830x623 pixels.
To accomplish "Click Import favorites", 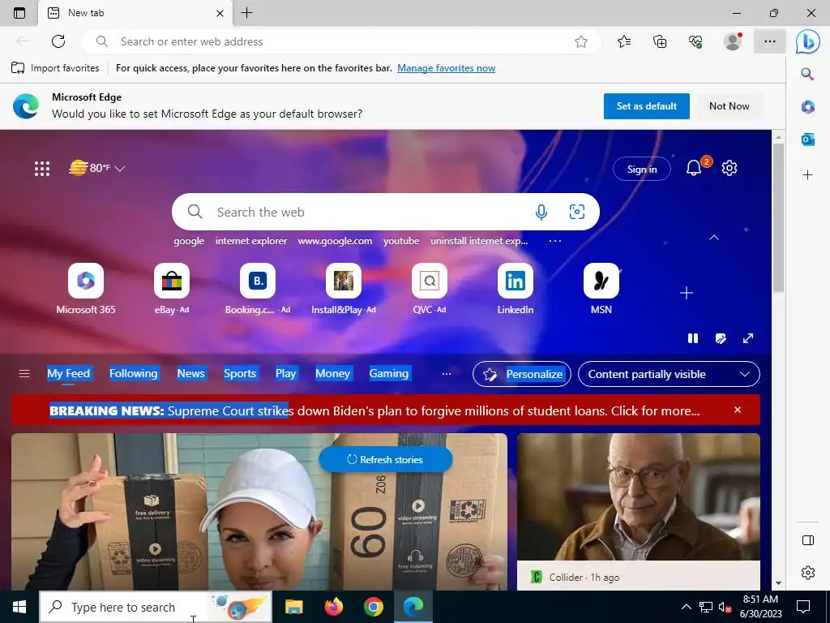I will [x=55, y=68].
